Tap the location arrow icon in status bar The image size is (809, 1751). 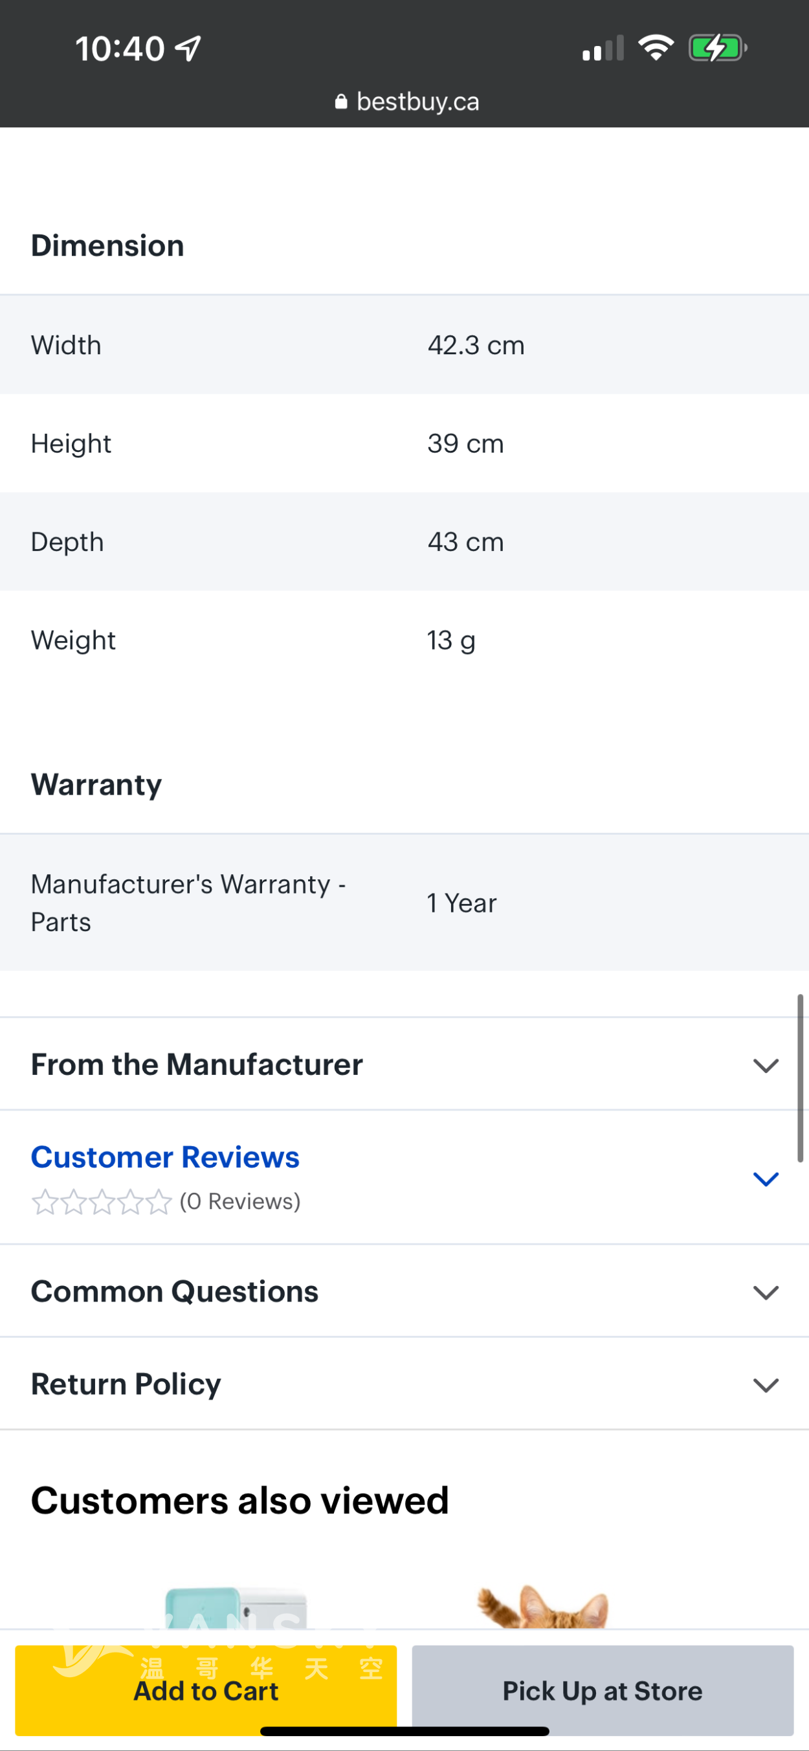click(x=188, y=49)
